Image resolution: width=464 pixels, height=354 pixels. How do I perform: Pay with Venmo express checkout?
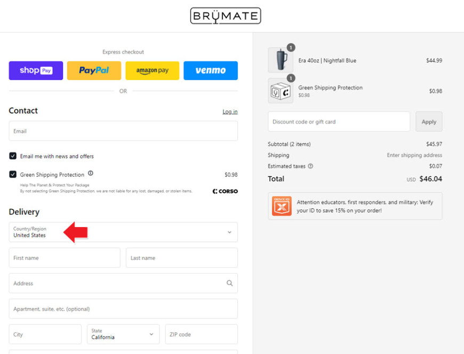[211, 70]
